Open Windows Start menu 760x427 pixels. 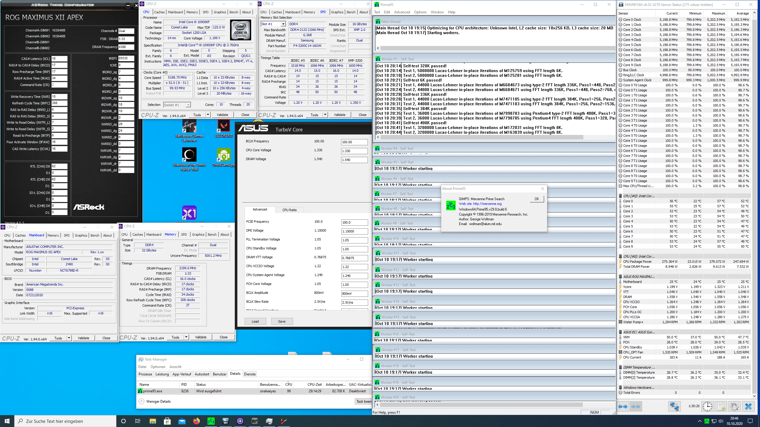click(x=7, y=421)
